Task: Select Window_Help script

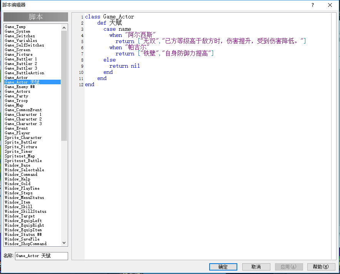Action: pyautogui.click(x=33, y=179)
